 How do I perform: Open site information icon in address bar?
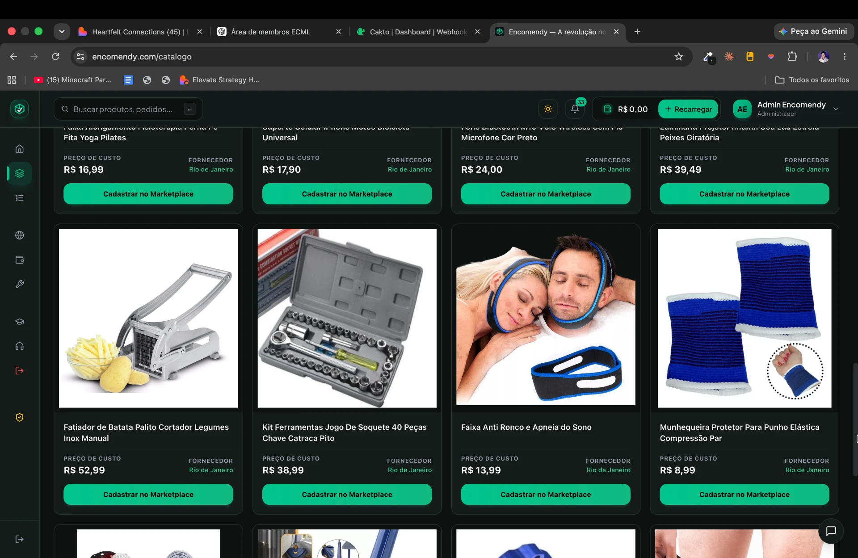(81, 57)
